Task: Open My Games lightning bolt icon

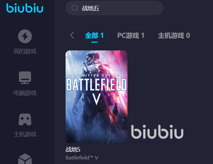Action: tap(25, 36)
